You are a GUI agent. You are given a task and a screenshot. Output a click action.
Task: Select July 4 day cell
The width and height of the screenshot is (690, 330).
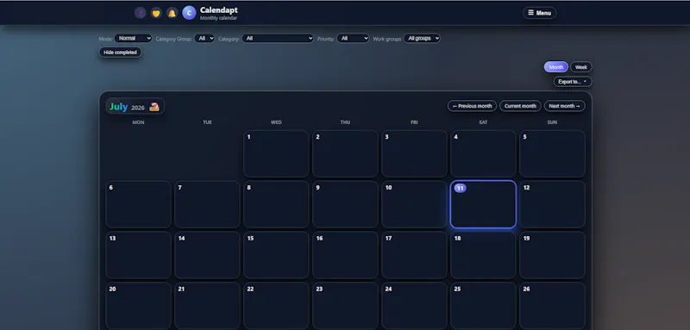(483, 153)
